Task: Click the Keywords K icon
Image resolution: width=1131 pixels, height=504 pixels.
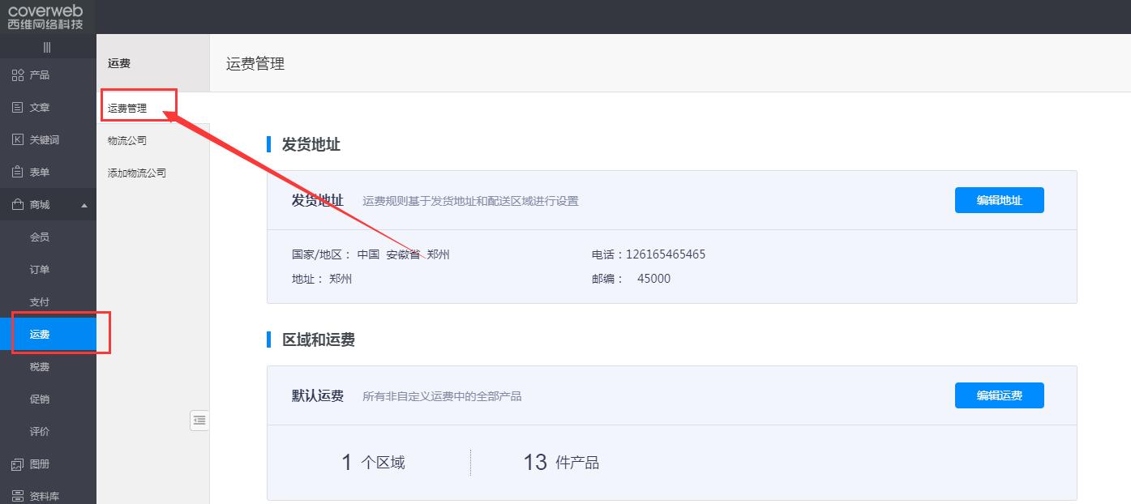Action: 18,140
